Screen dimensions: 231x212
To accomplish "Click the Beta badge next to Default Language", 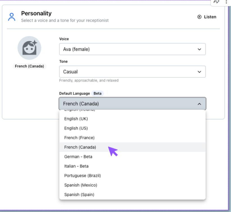I will pos(97,93).
